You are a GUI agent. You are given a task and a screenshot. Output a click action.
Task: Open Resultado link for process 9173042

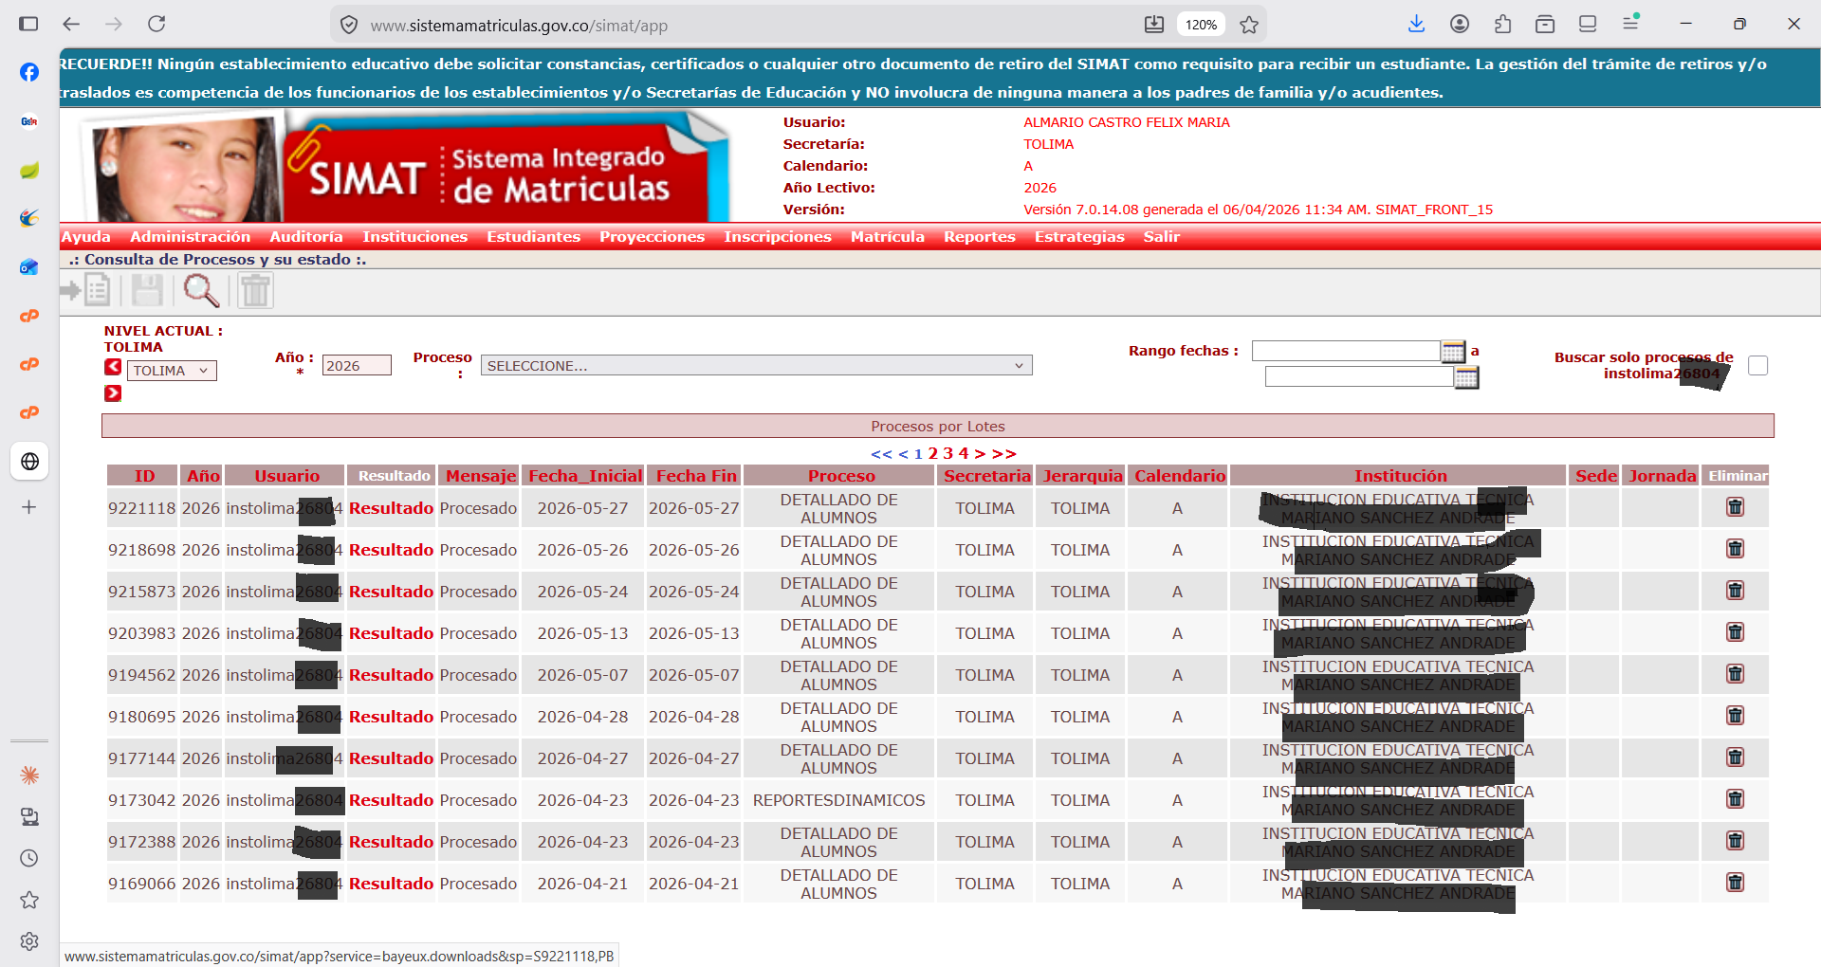tap(391, 800)
